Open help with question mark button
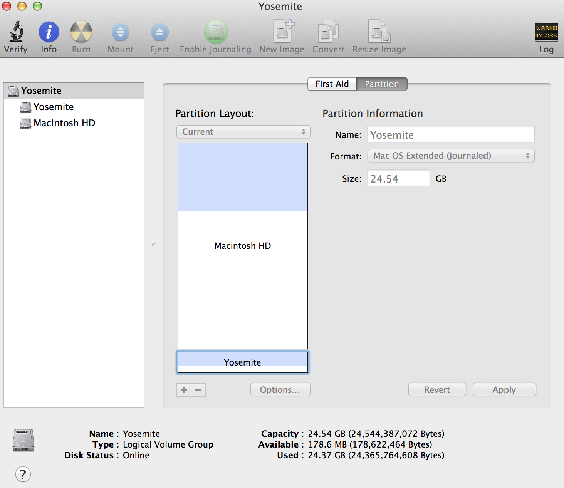 tap(23, 475)
